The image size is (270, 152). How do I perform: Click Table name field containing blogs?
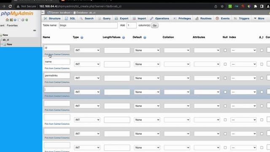[x=88, y=25]
